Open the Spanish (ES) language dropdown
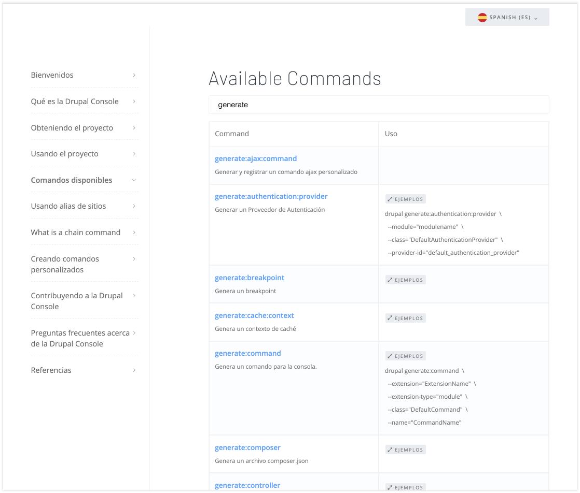Image resolution: width=580 pixels, height=493 pixels. 507,18
